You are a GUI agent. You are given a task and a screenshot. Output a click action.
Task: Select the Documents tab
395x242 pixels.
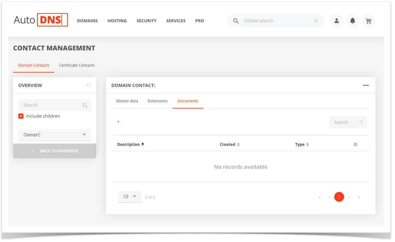click(188, 101)
